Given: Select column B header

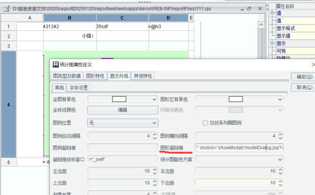Looking at the screenshot, I should pos(70,18).
